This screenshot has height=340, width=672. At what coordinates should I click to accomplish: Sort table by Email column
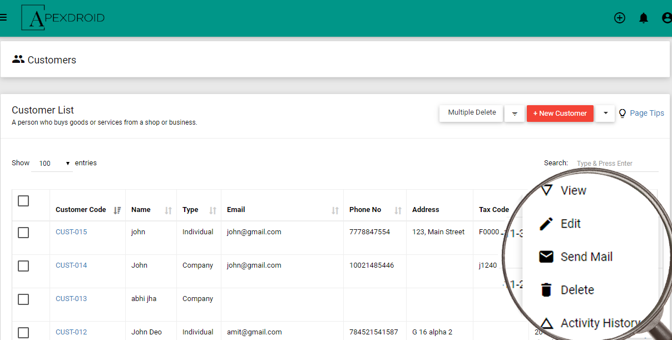point(335,210)
